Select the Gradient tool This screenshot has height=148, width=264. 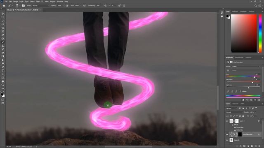pos(3,56)
